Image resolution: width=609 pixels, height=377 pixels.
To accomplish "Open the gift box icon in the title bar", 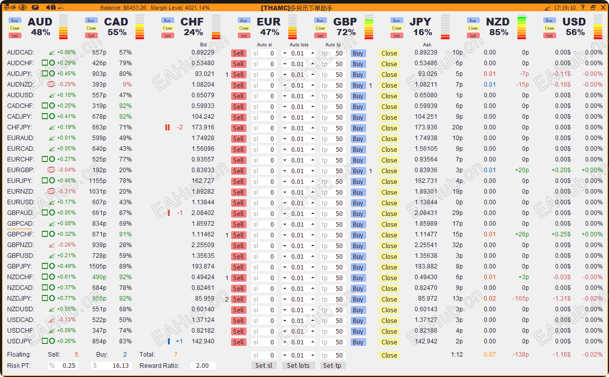I will [53, 7].
